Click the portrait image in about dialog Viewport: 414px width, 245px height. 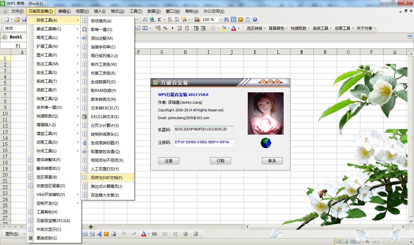tap(266, 113)
